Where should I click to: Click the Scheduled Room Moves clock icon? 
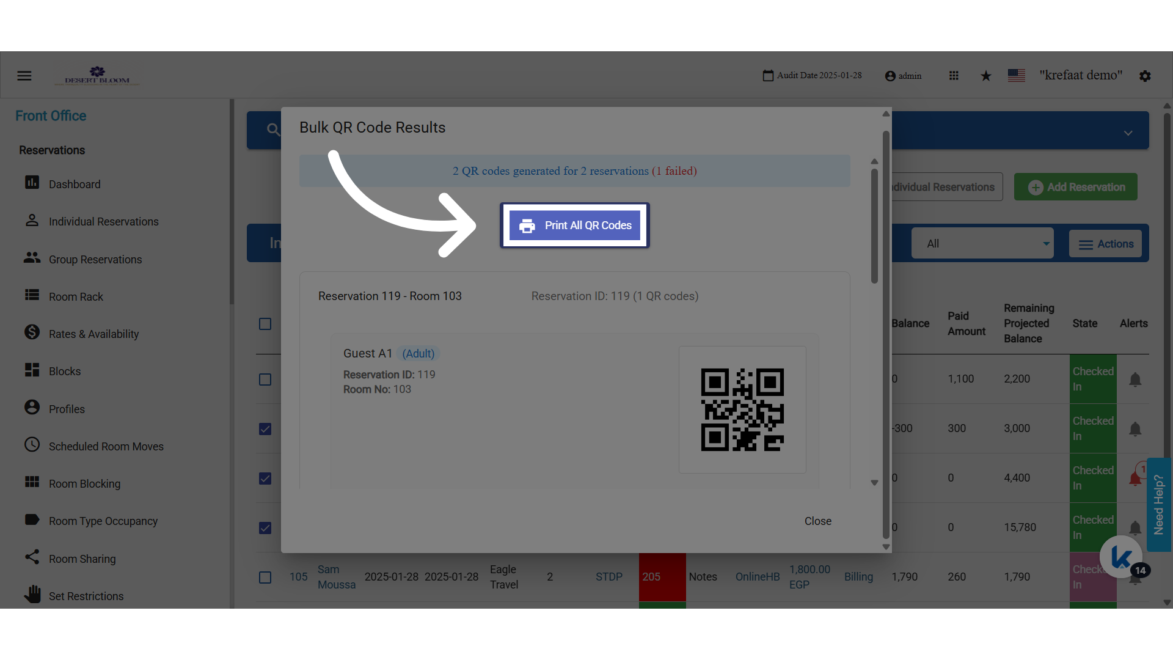[x=32, y=444]
